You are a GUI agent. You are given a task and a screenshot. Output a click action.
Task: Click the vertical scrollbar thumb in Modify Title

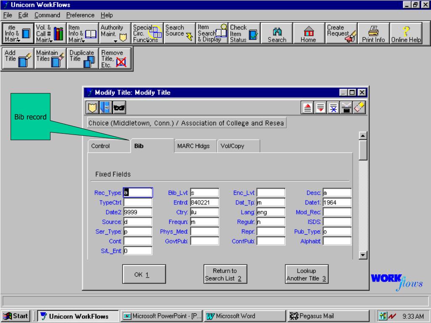pos(363,150)
